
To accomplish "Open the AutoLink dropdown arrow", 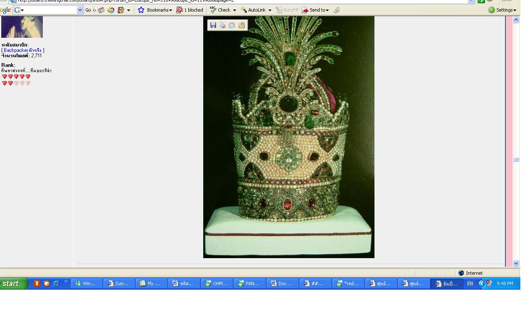I will [270, 10].
